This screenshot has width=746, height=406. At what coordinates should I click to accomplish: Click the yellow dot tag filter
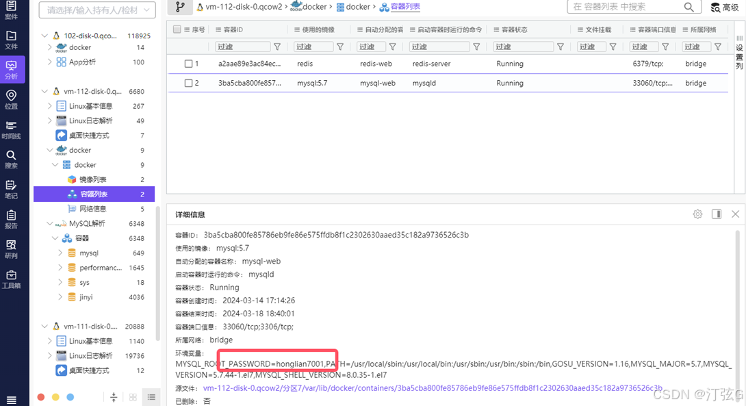click(55, 397)
